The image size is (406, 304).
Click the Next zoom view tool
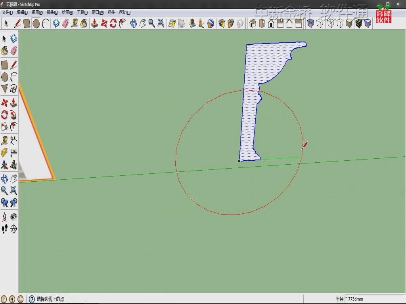(14, 202)
